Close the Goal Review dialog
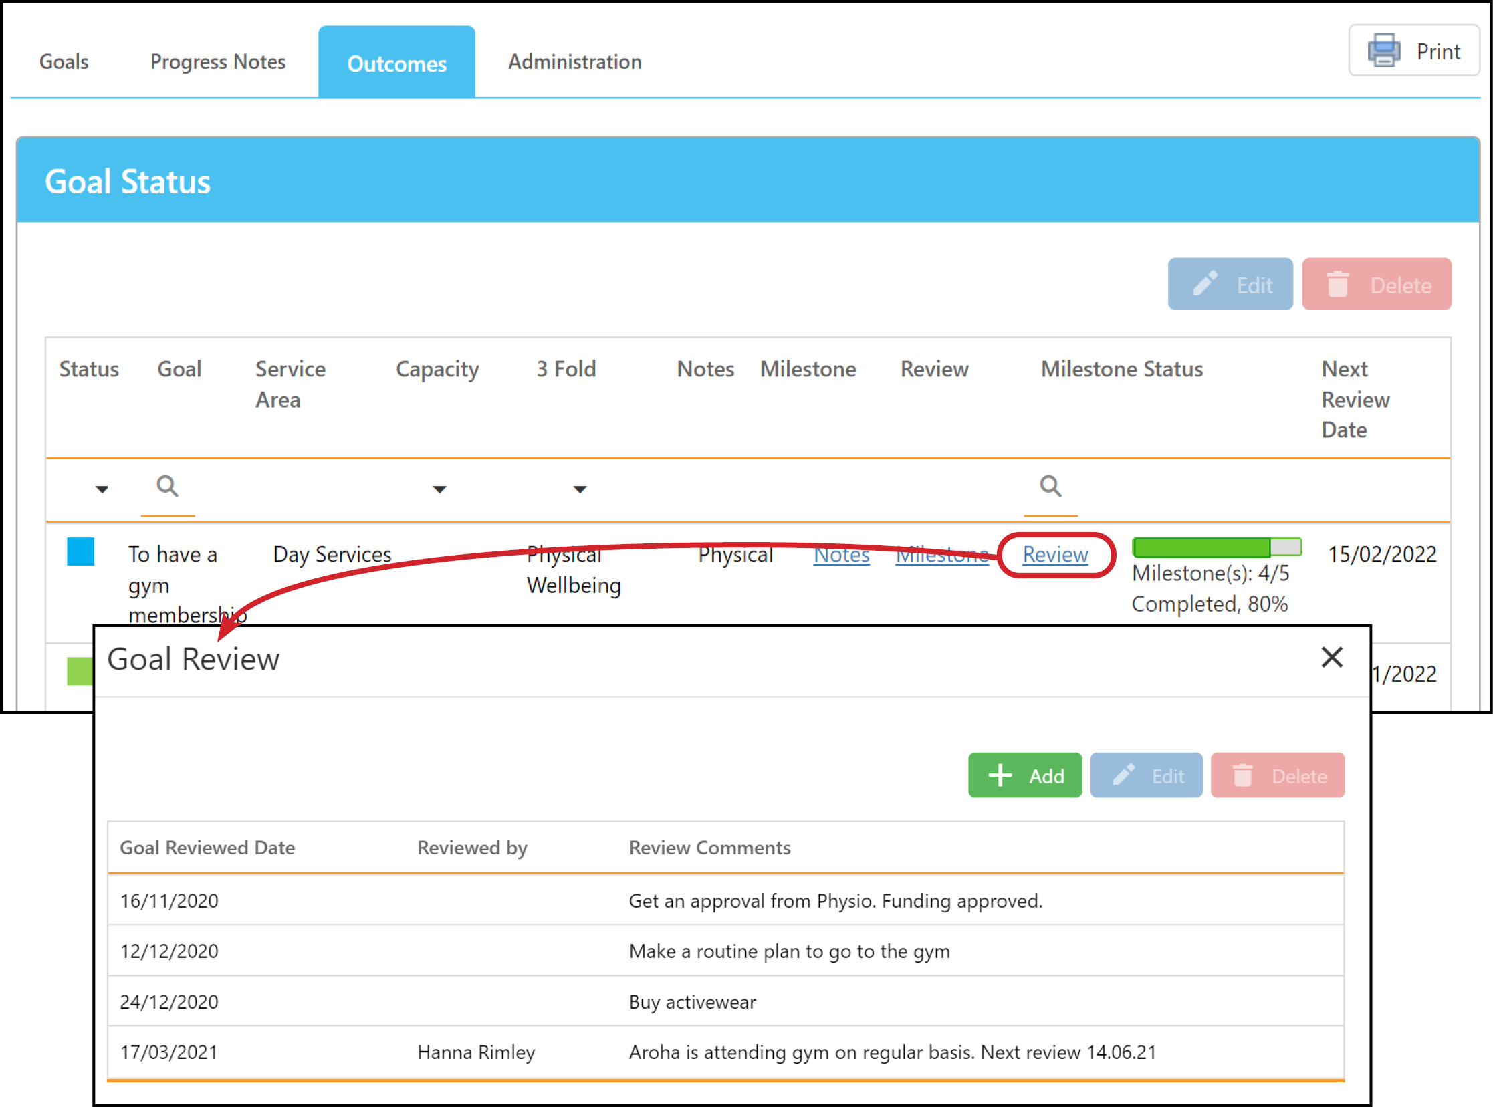 [1332, 657]
